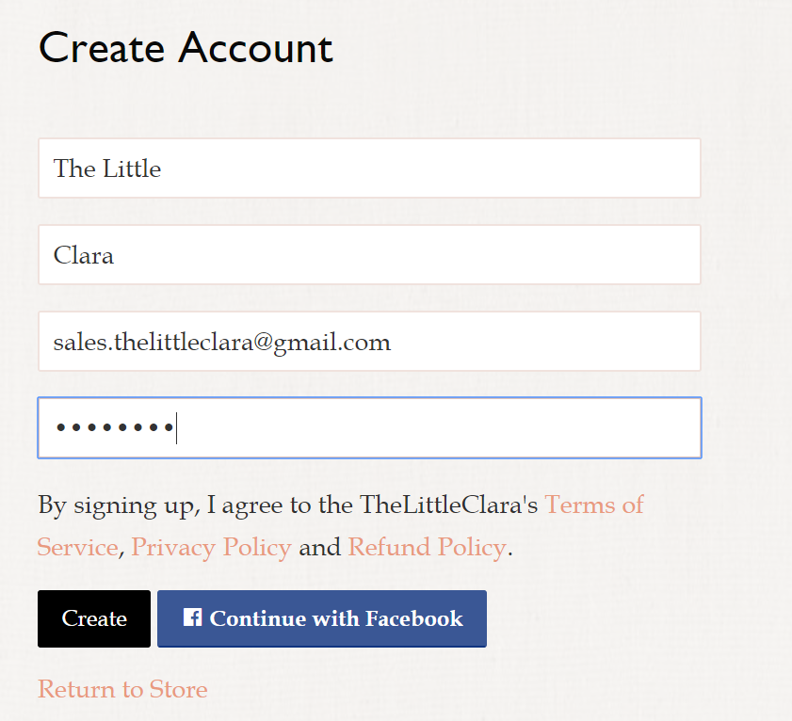Click the By signing up agreement text
792x721 pixels.
(x=341, y=525)
